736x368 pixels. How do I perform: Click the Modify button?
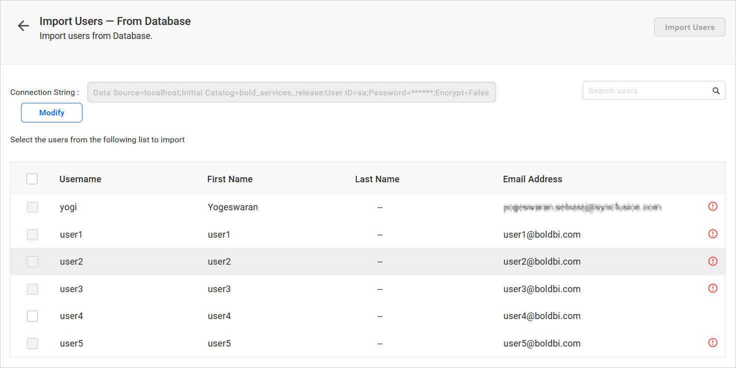[51, 113]
